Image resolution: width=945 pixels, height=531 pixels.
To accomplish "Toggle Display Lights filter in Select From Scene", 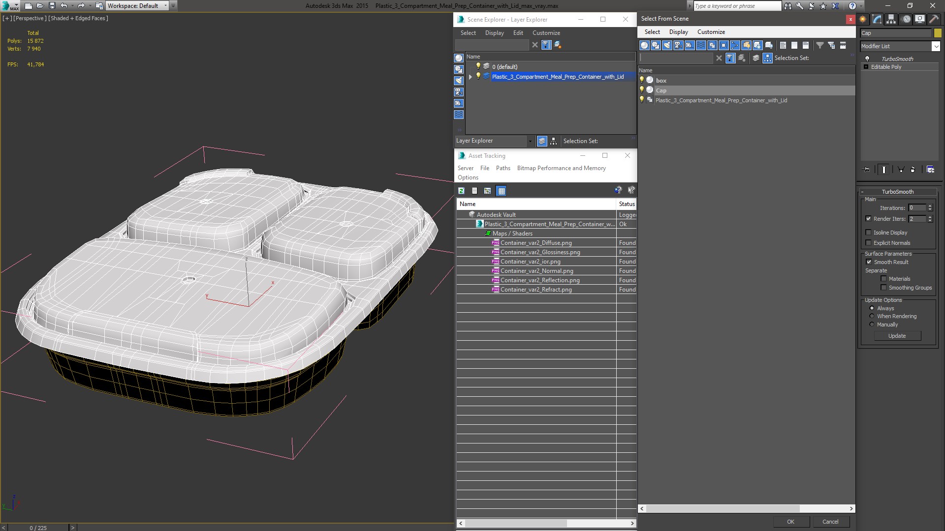I will click(667, 45).
